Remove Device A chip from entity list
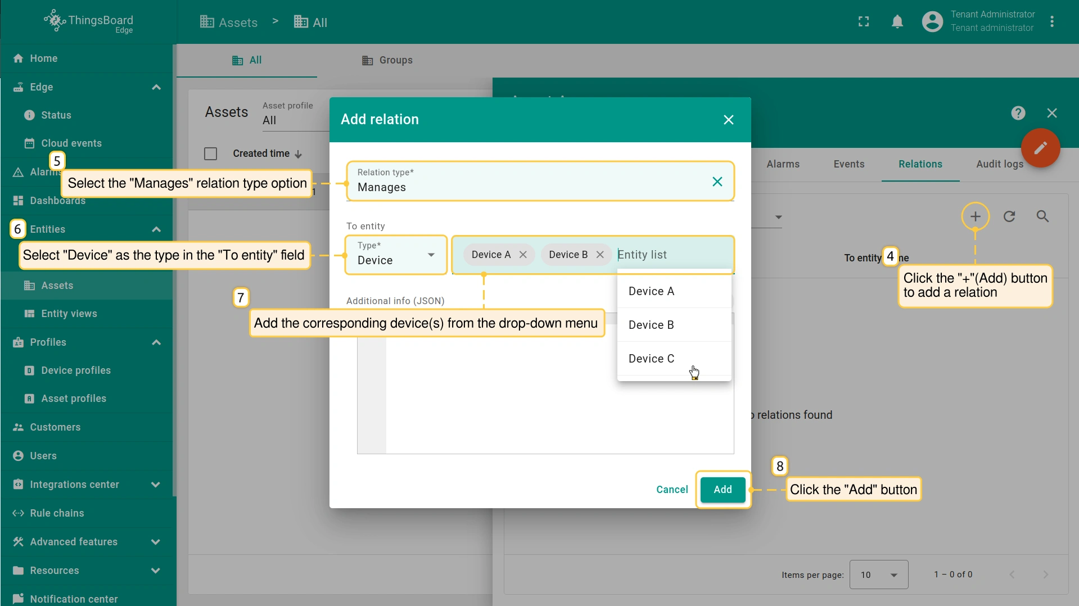This screenshot has width=1079, height=606. 523,255
